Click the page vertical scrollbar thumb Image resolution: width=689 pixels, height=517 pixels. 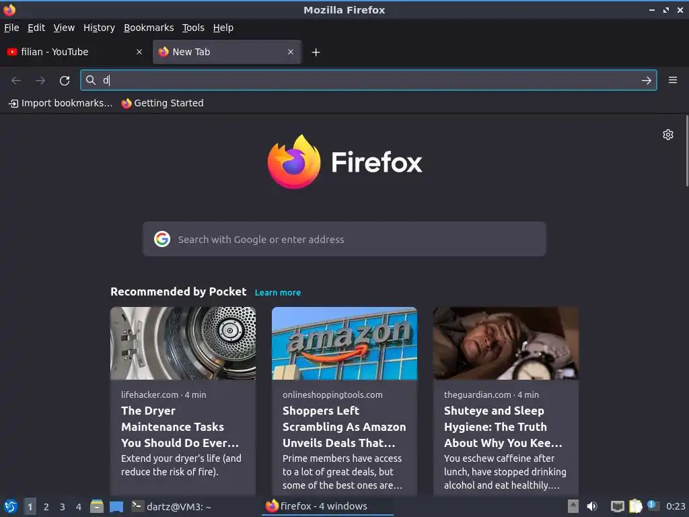686,151
